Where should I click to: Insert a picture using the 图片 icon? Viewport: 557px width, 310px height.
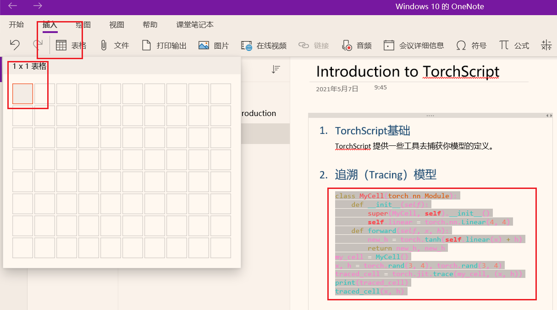(204, 45)
